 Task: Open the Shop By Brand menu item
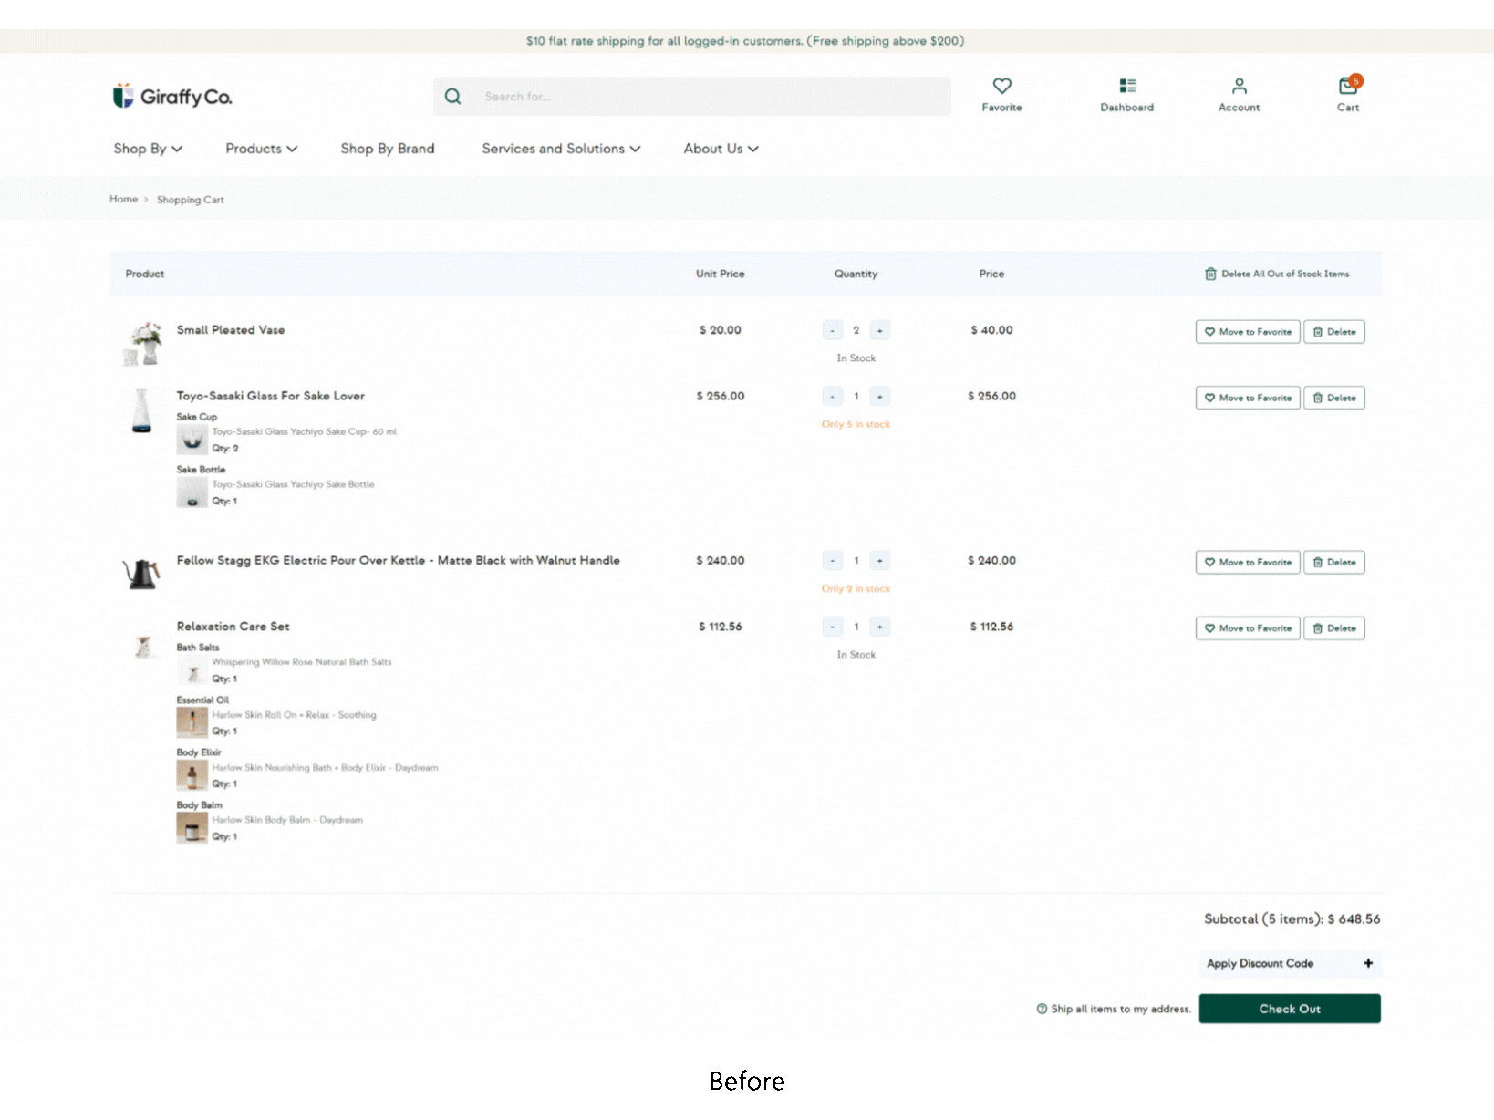pos(388,149)
